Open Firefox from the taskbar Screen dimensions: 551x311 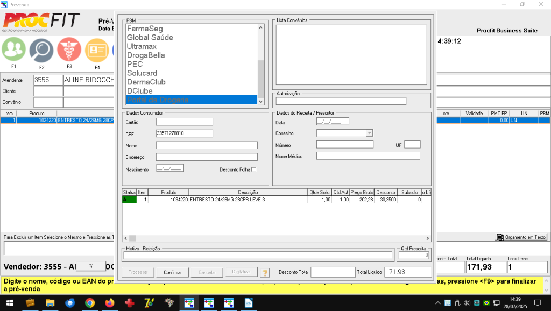click(110, 303)
